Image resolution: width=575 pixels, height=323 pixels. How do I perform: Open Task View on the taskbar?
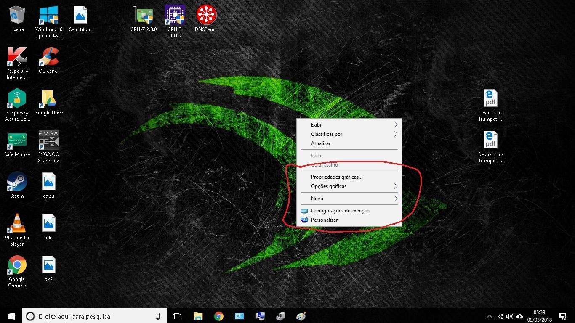coord(177,316)
